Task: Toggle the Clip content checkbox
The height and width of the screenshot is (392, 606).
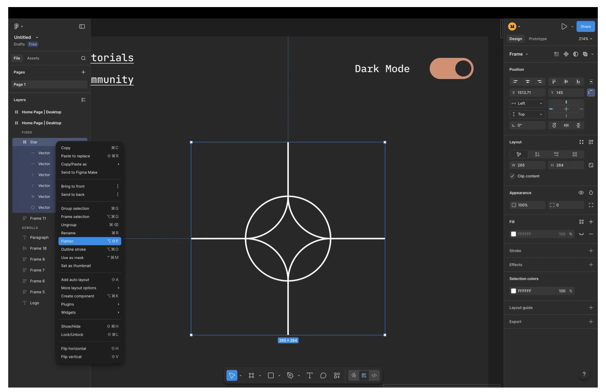Action: pos(512,176)
